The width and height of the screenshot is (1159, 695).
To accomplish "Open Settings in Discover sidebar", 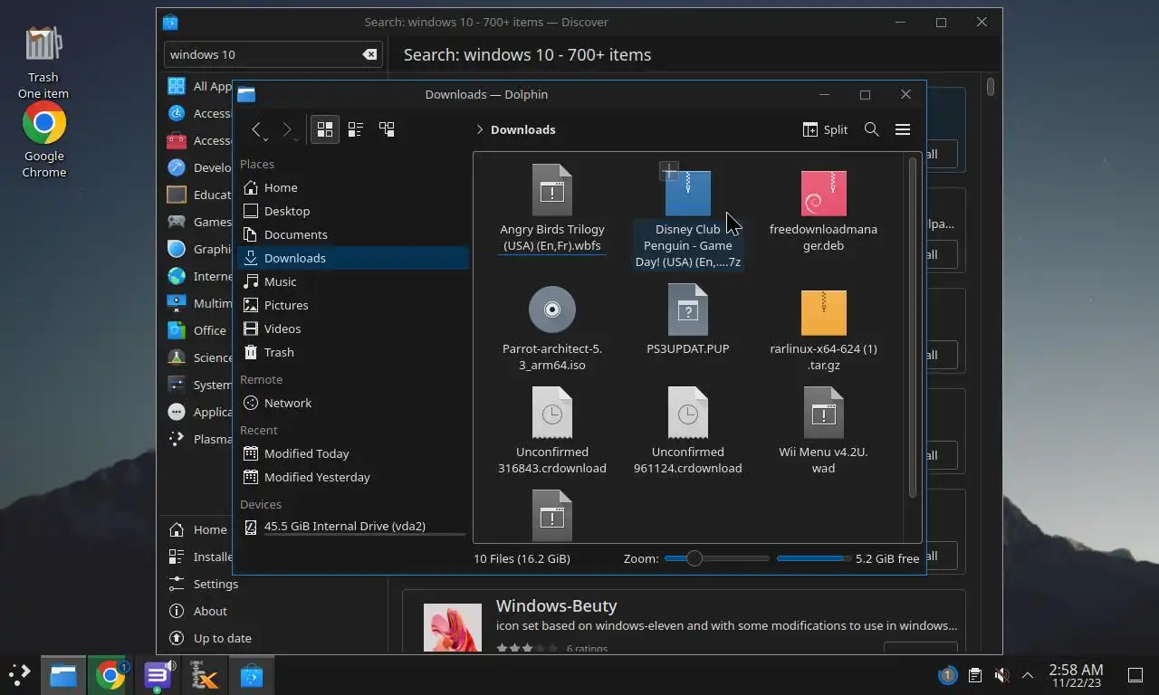I will click(x=204, y=584).
